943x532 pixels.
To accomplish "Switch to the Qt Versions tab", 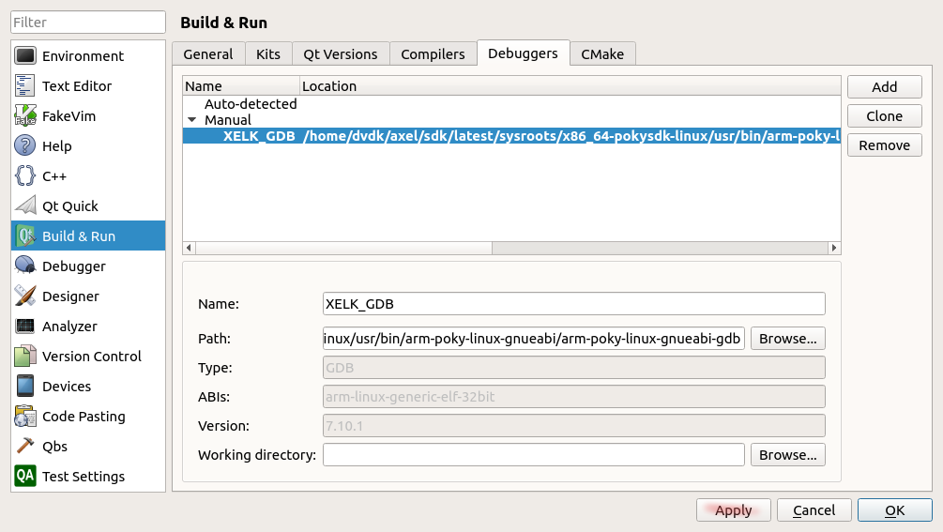I will [340, 54].
